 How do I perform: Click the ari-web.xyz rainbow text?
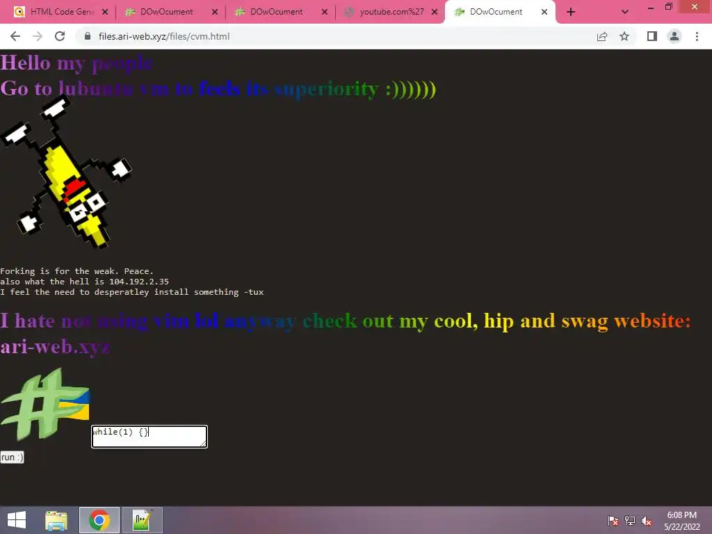click(x=55, y=347)
